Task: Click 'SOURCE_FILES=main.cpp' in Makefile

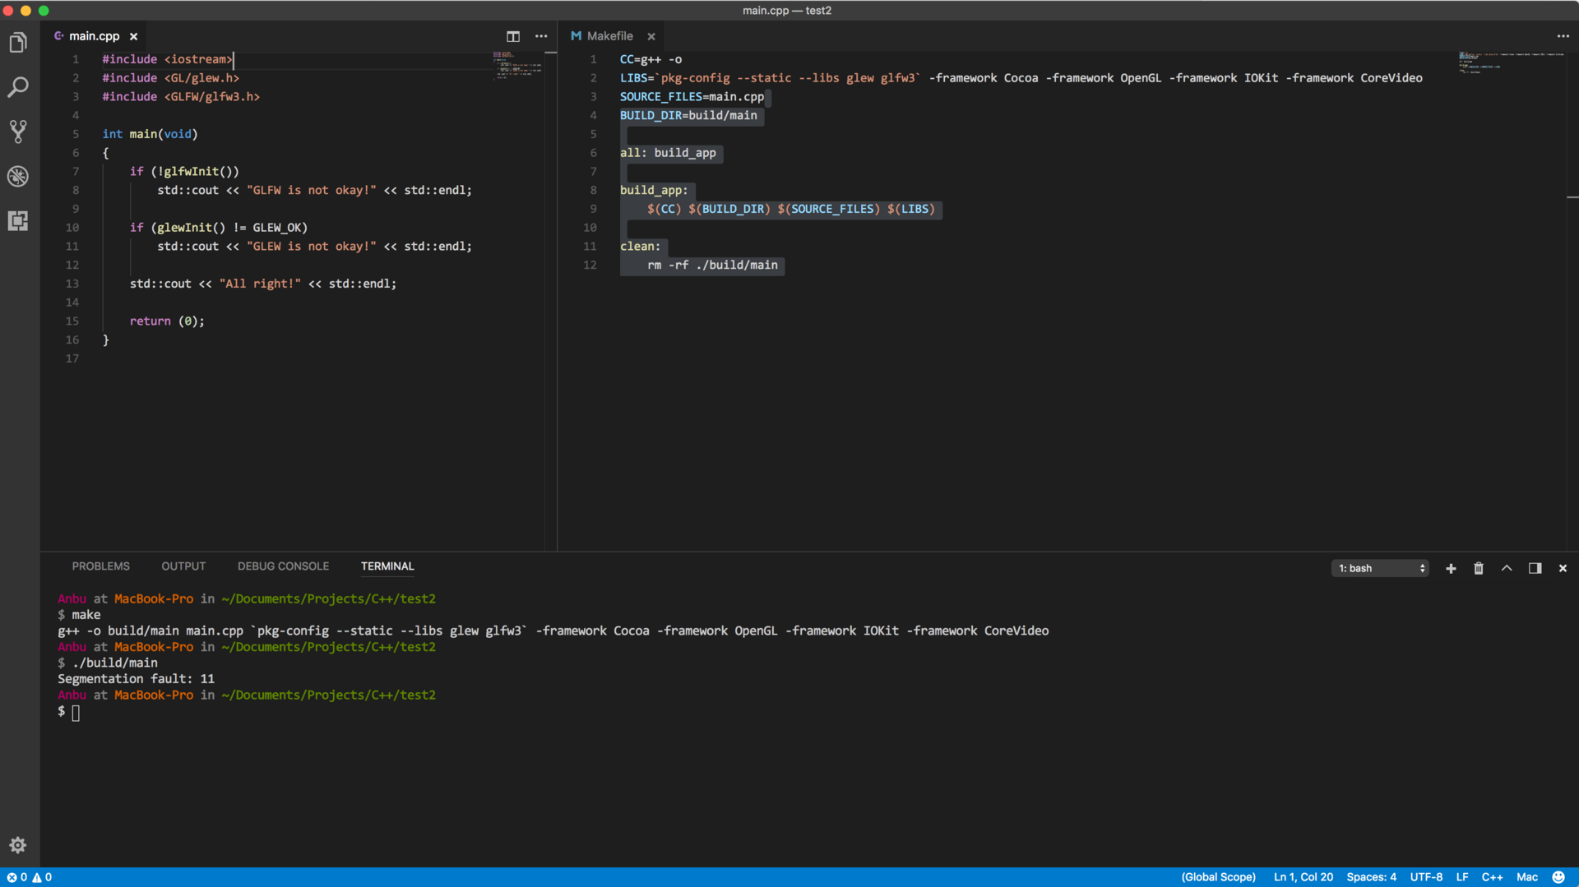Action: tap(692, 97)
